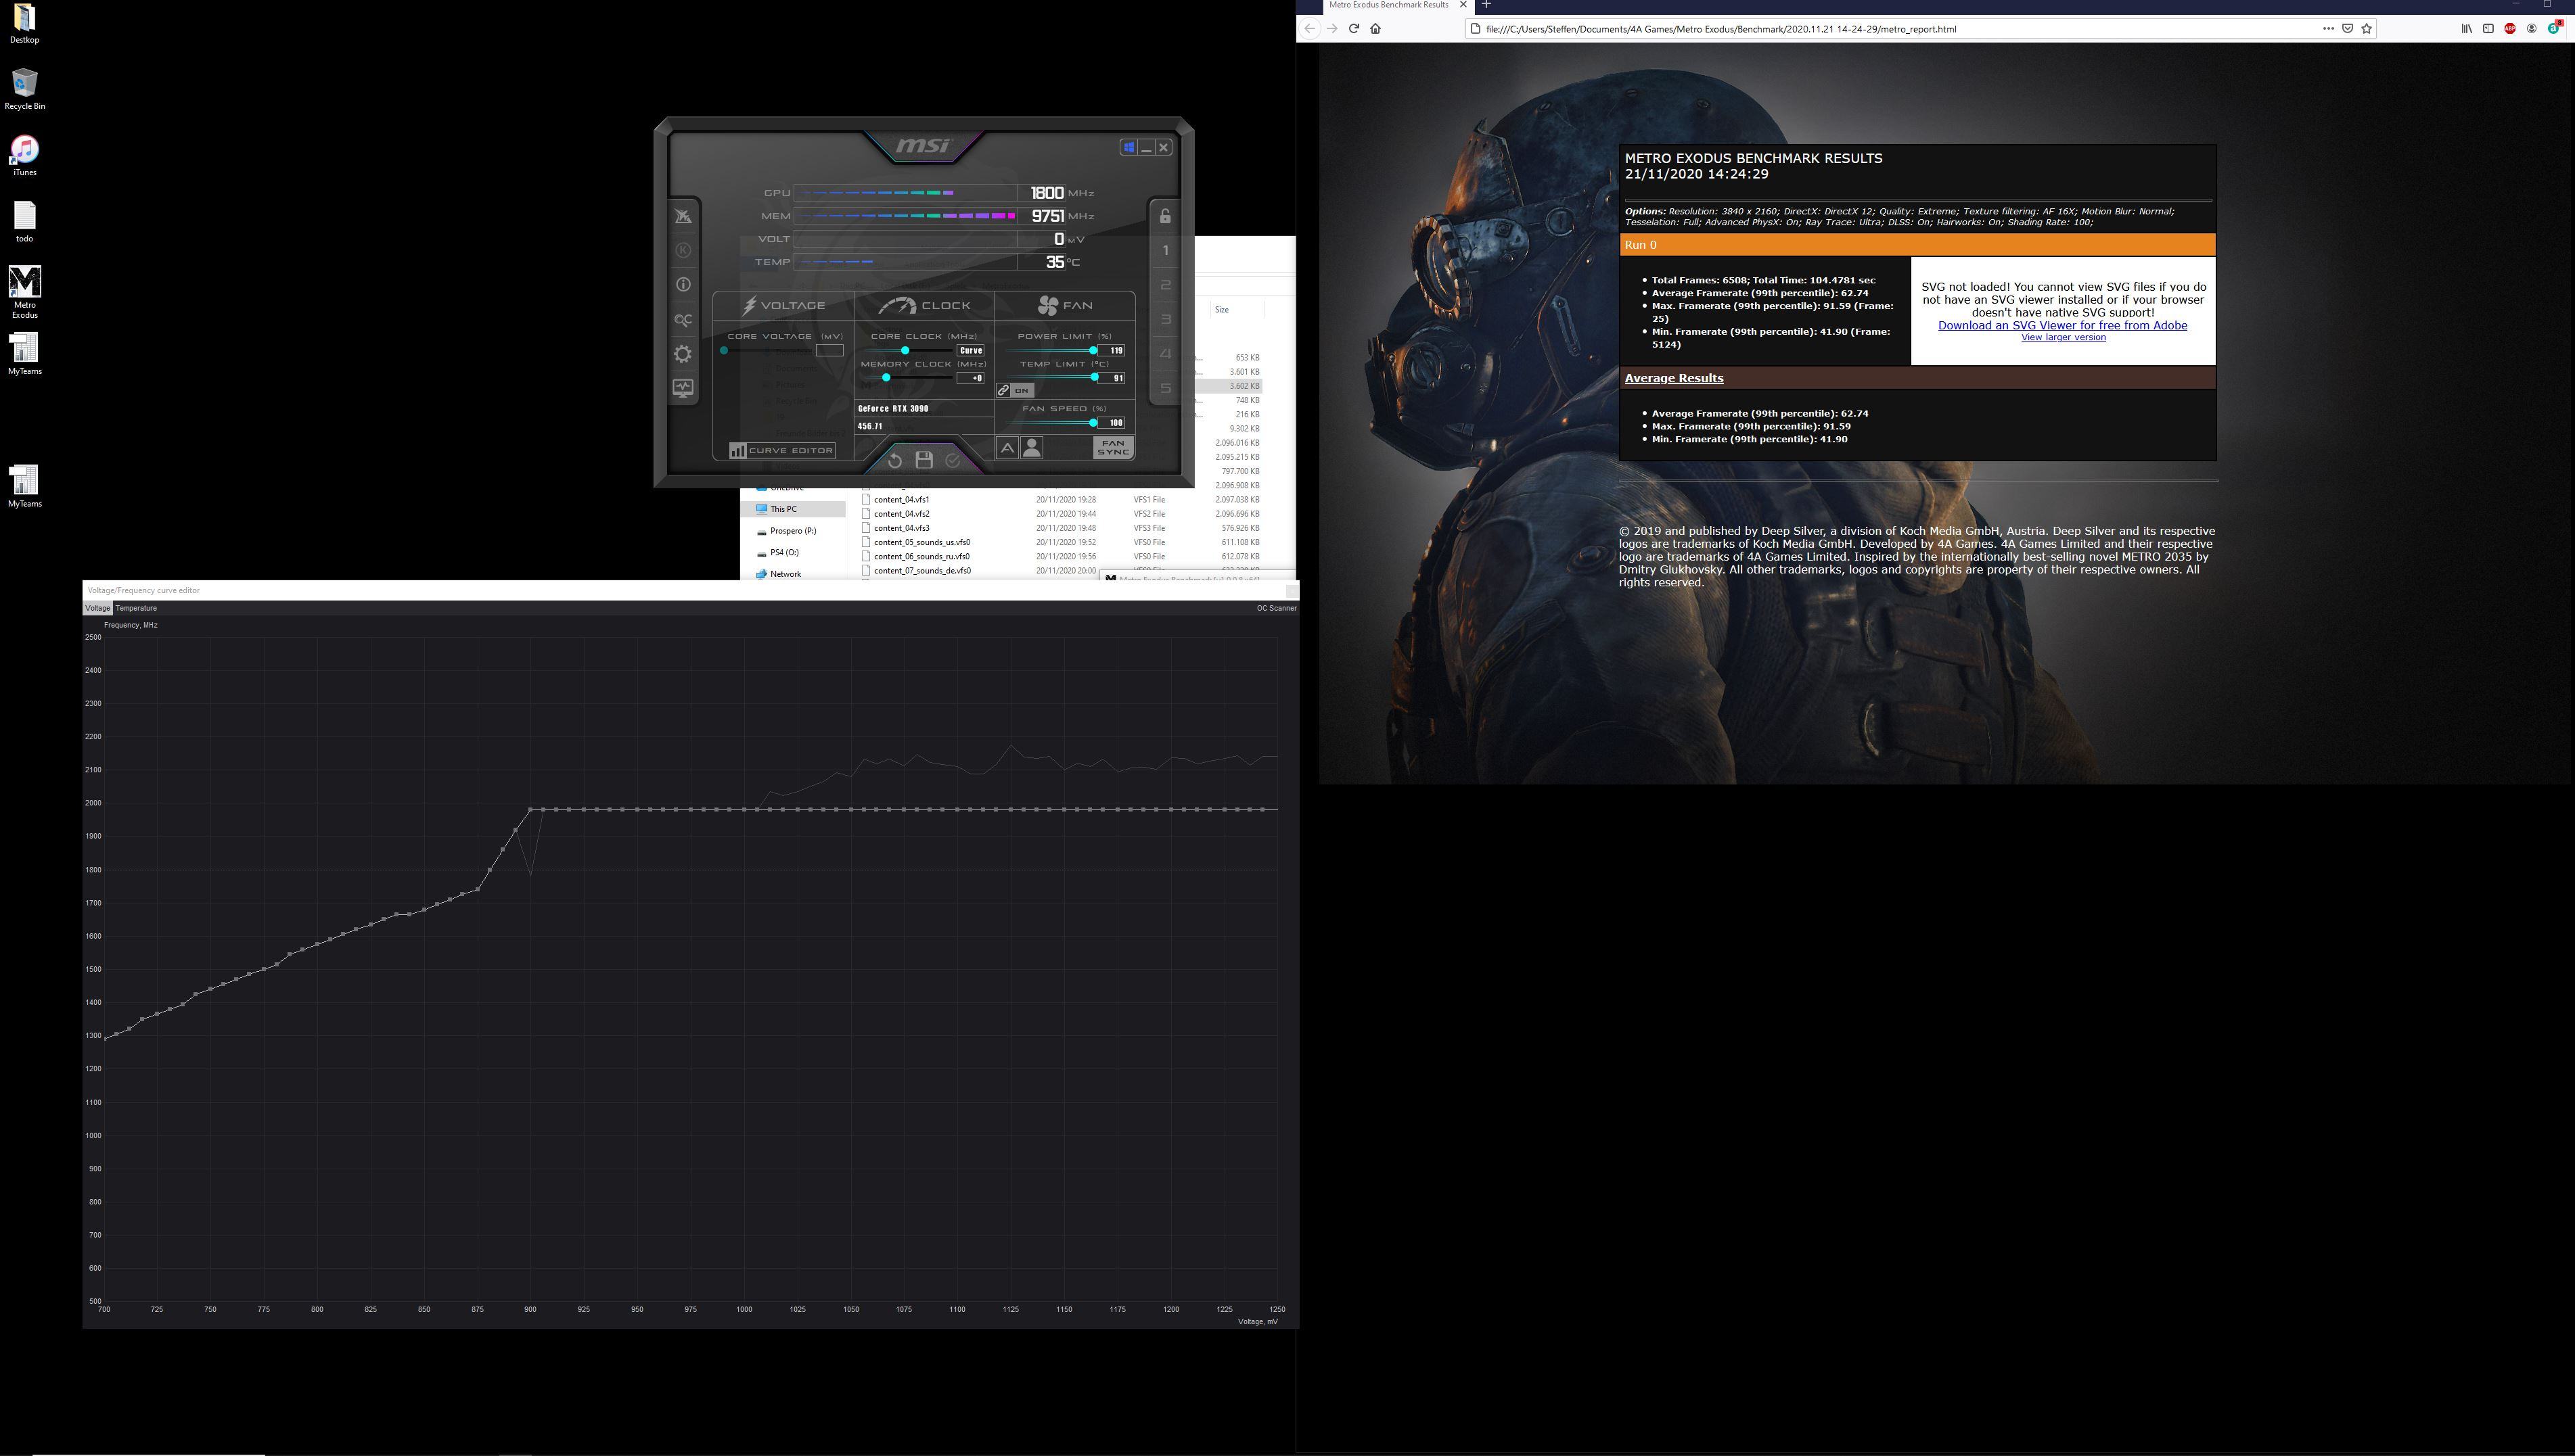The width and height of the screenshot is (2575, 1456).
Task: Toggle apply at Windows startup icon
Action: (x=1129, y=147)
